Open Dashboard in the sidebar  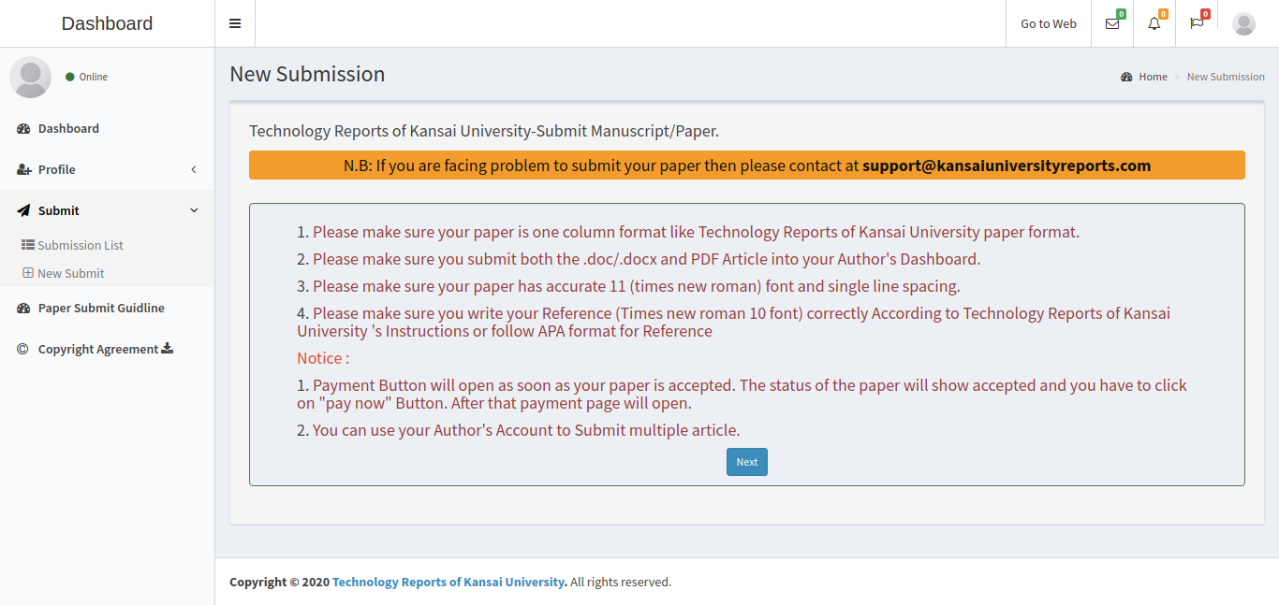(x=68, y=128)
